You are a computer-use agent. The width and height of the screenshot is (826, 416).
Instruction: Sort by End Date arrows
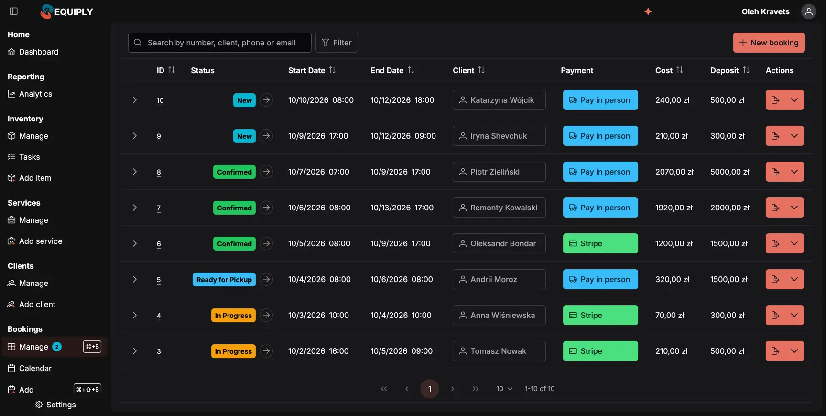click(x=411, y=70)
